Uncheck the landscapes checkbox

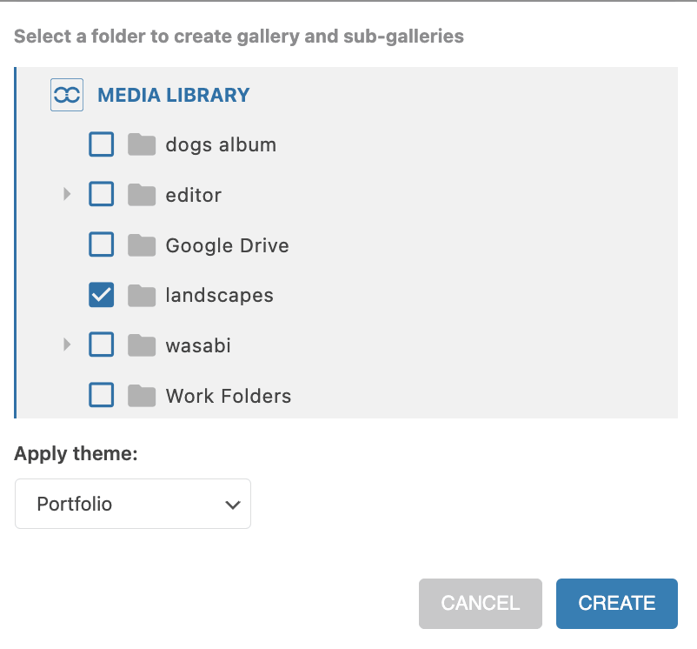point(102,296)
